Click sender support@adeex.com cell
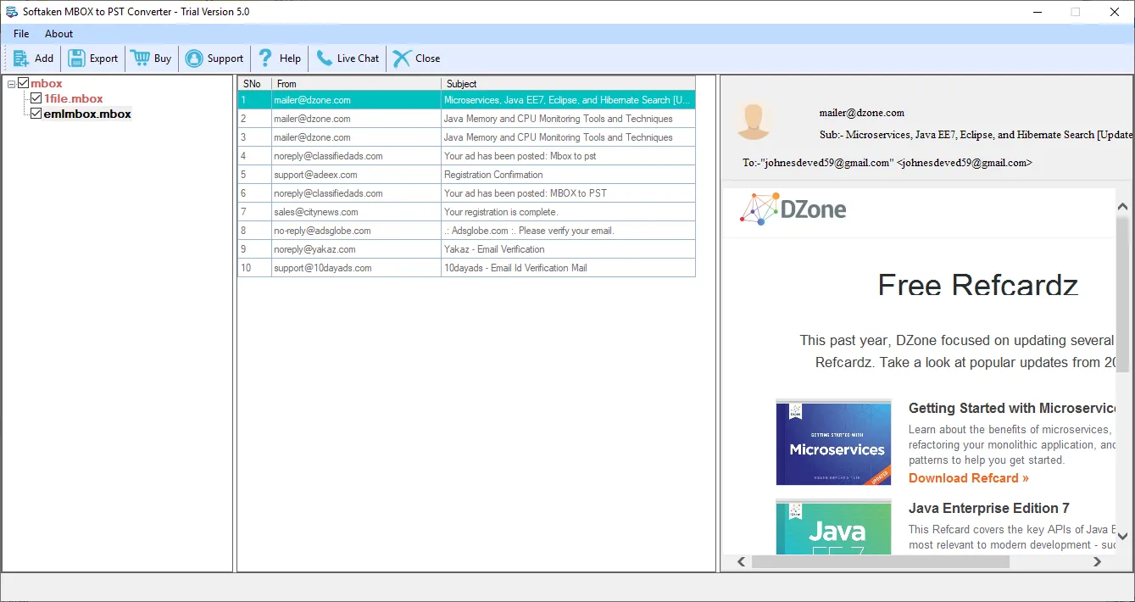This screenshot has height=602, width=1135. (356, 175)
